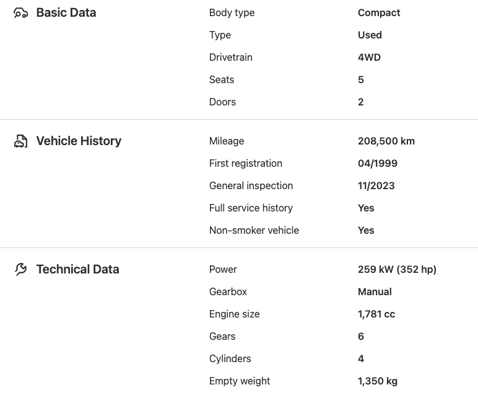
Task: Select the Technical Data section heading
Action: point(77,270)
